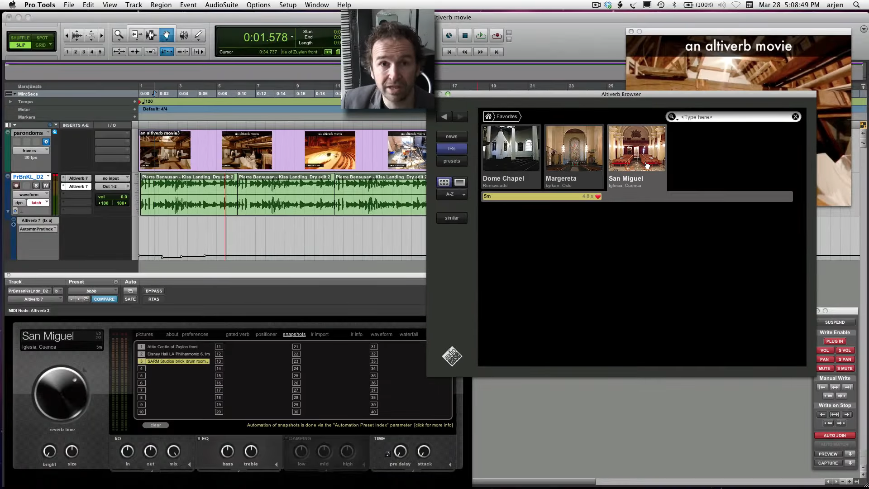Click the SUSPEND automation button
This screenshot has height=489, width=869.
tap(835, 322)
